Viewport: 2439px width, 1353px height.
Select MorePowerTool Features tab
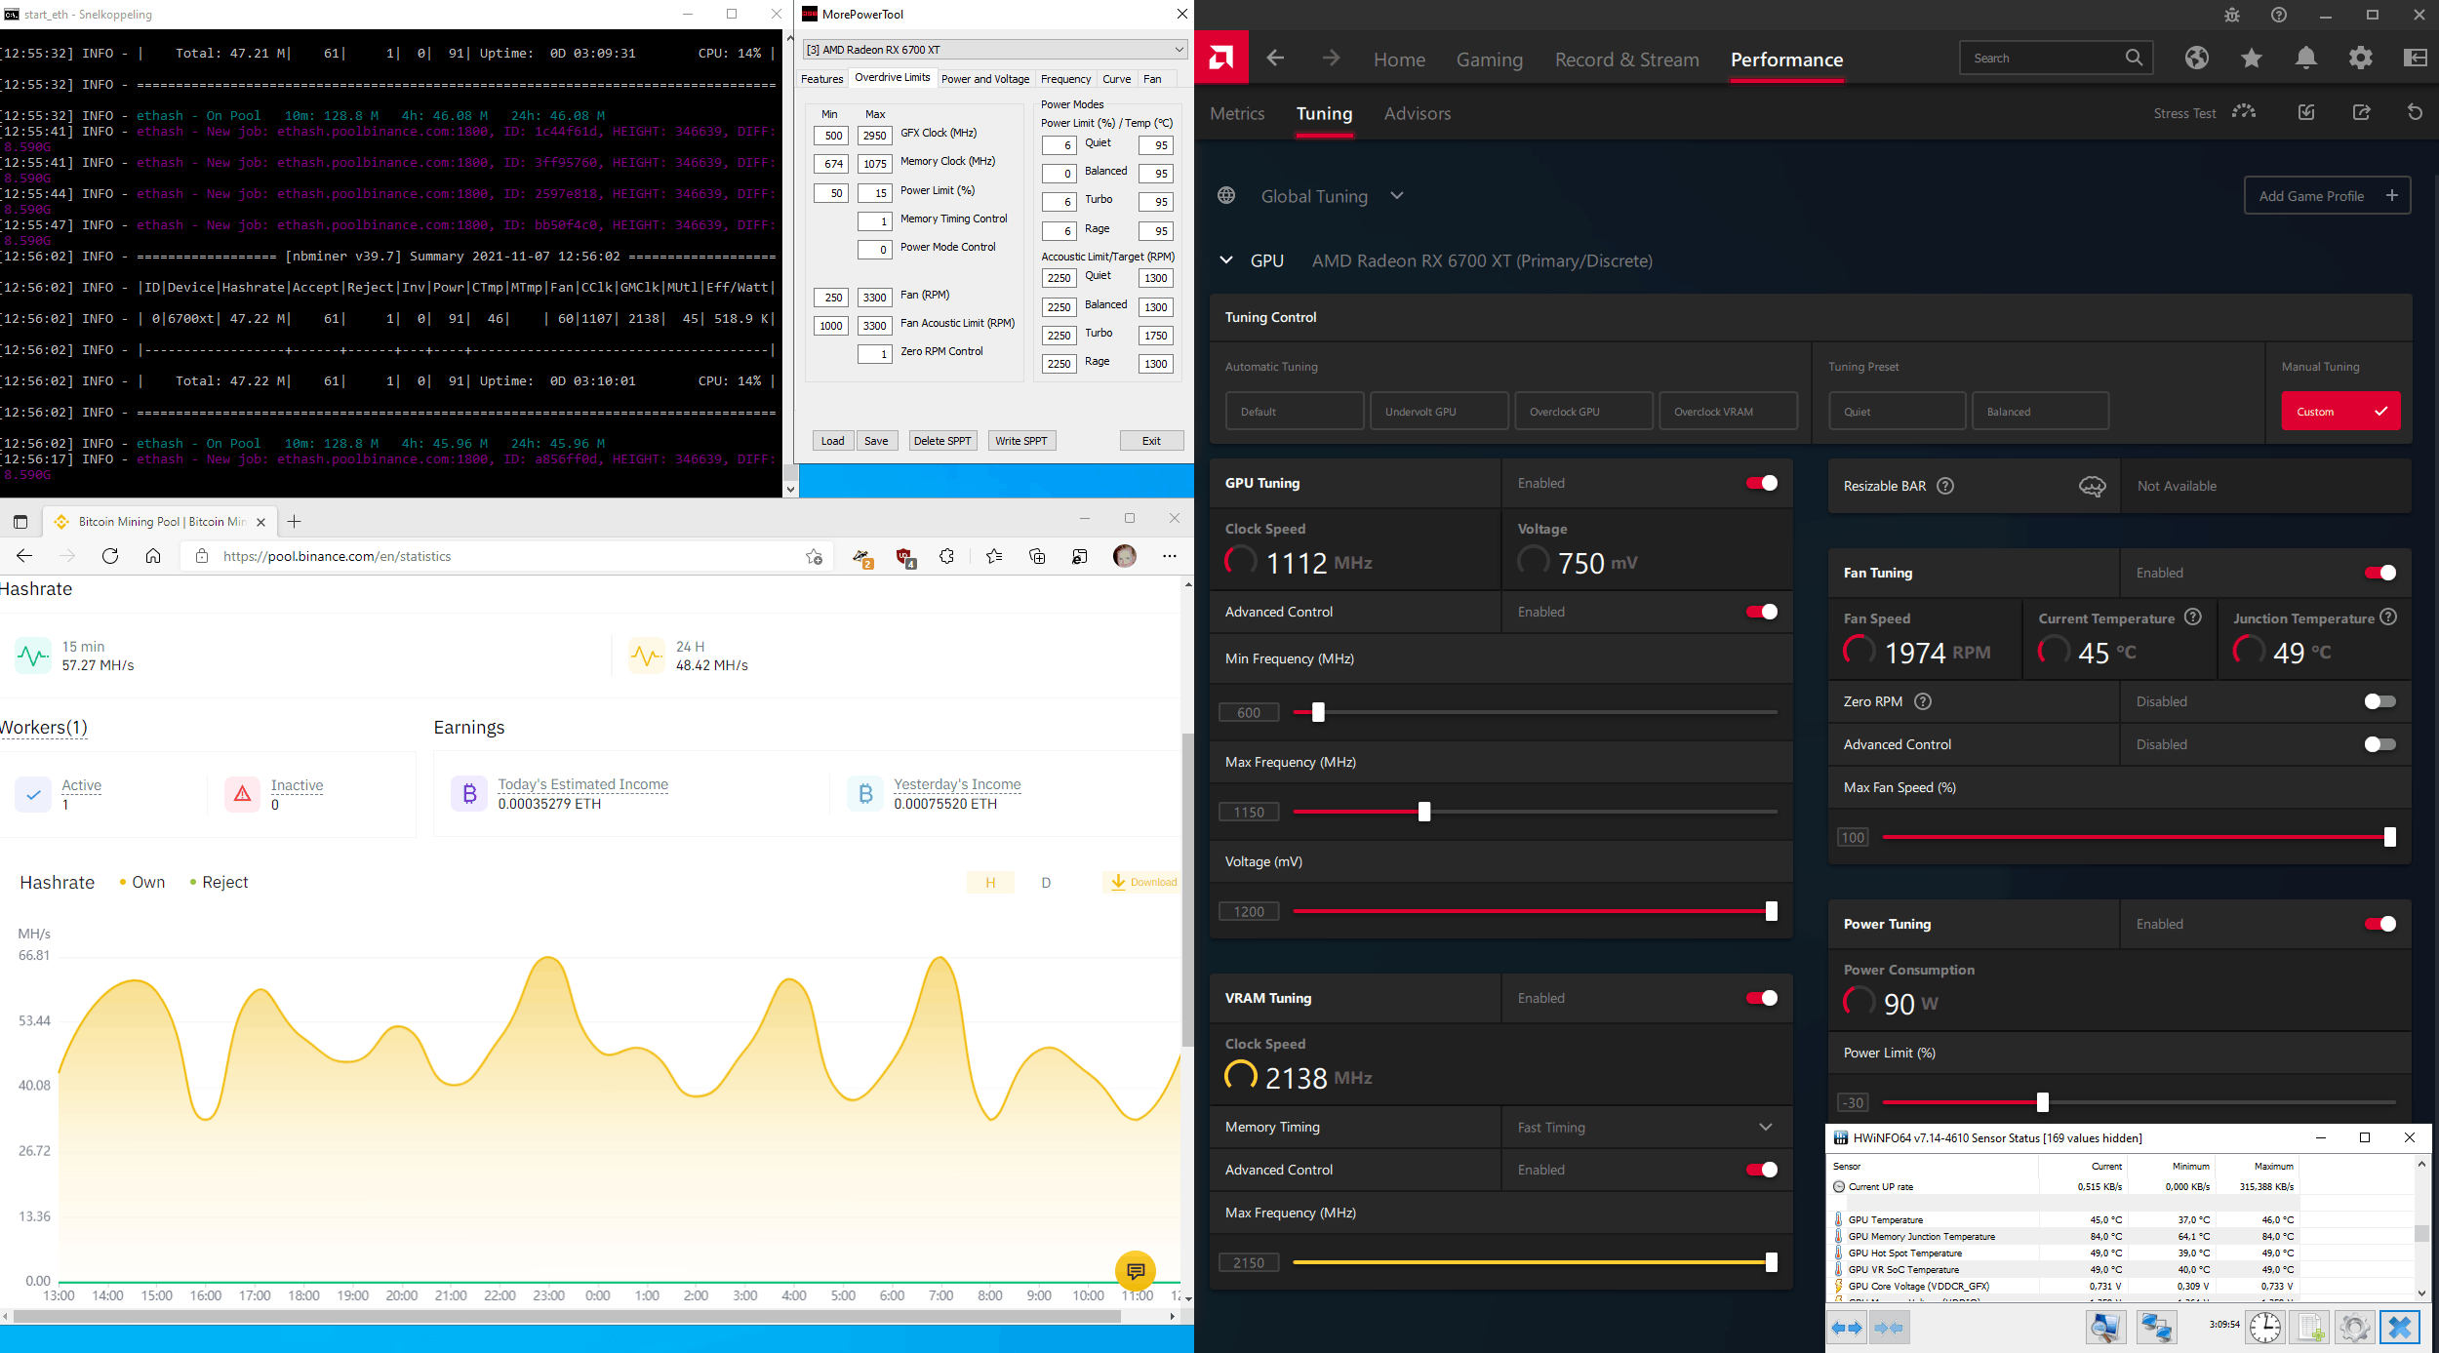tap(821, 79)
